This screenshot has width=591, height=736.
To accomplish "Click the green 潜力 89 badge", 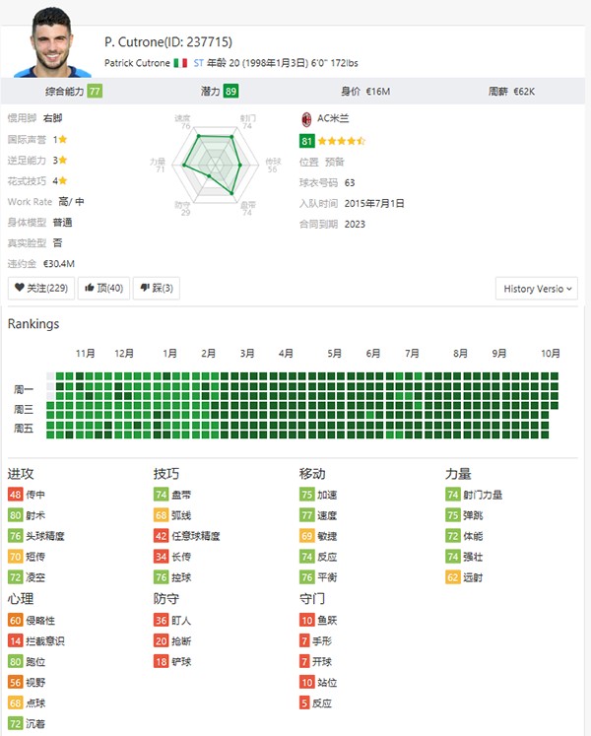I will tap(230, 92).
